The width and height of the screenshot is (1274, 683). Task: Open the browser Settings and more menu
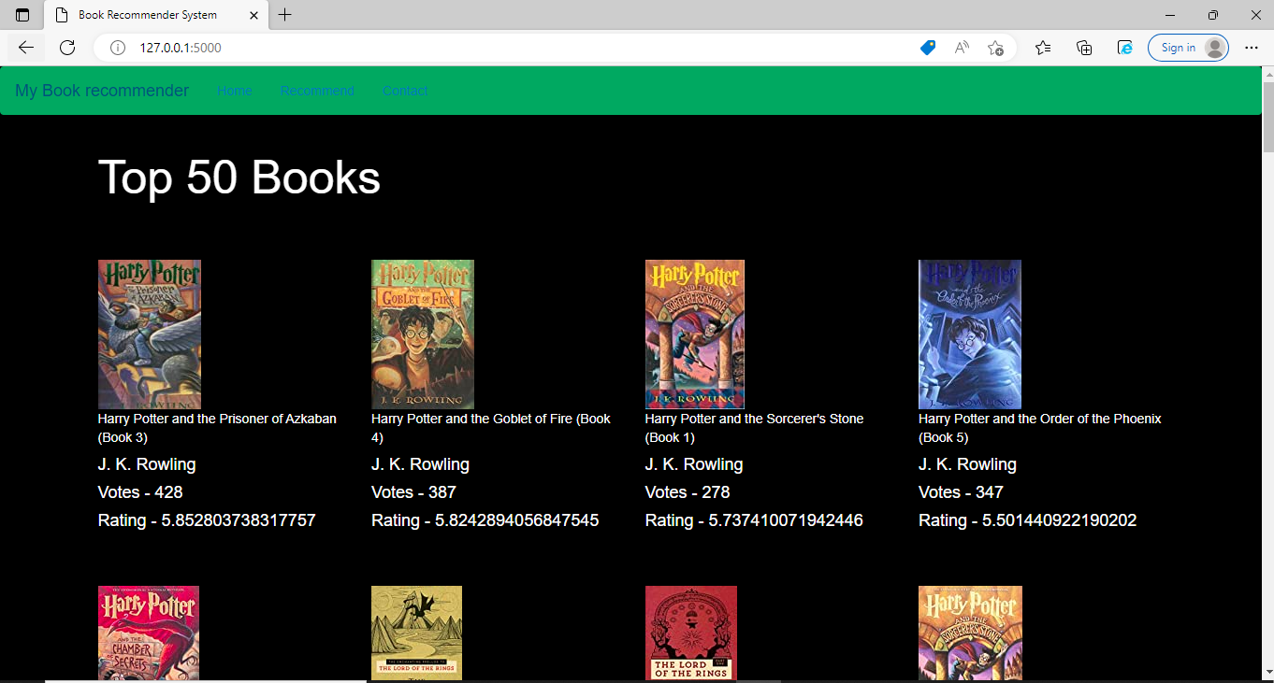click(x=1253, y=47)
